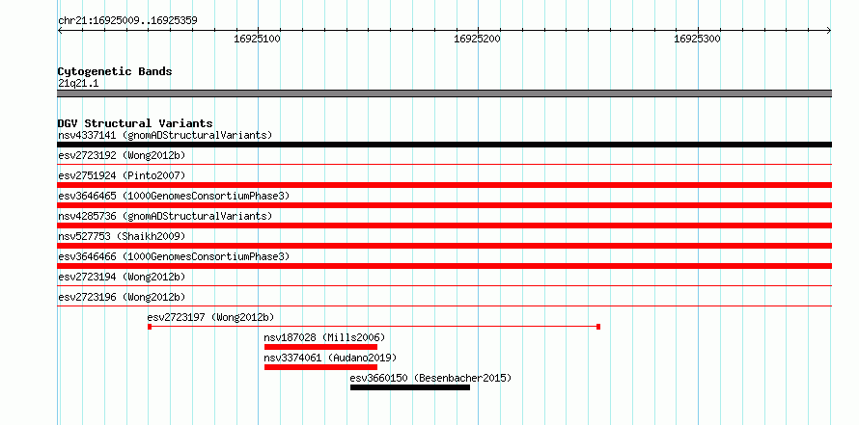
Task: Select the esv2723197 (Wong2012b) label
Action: pos(211,317)
